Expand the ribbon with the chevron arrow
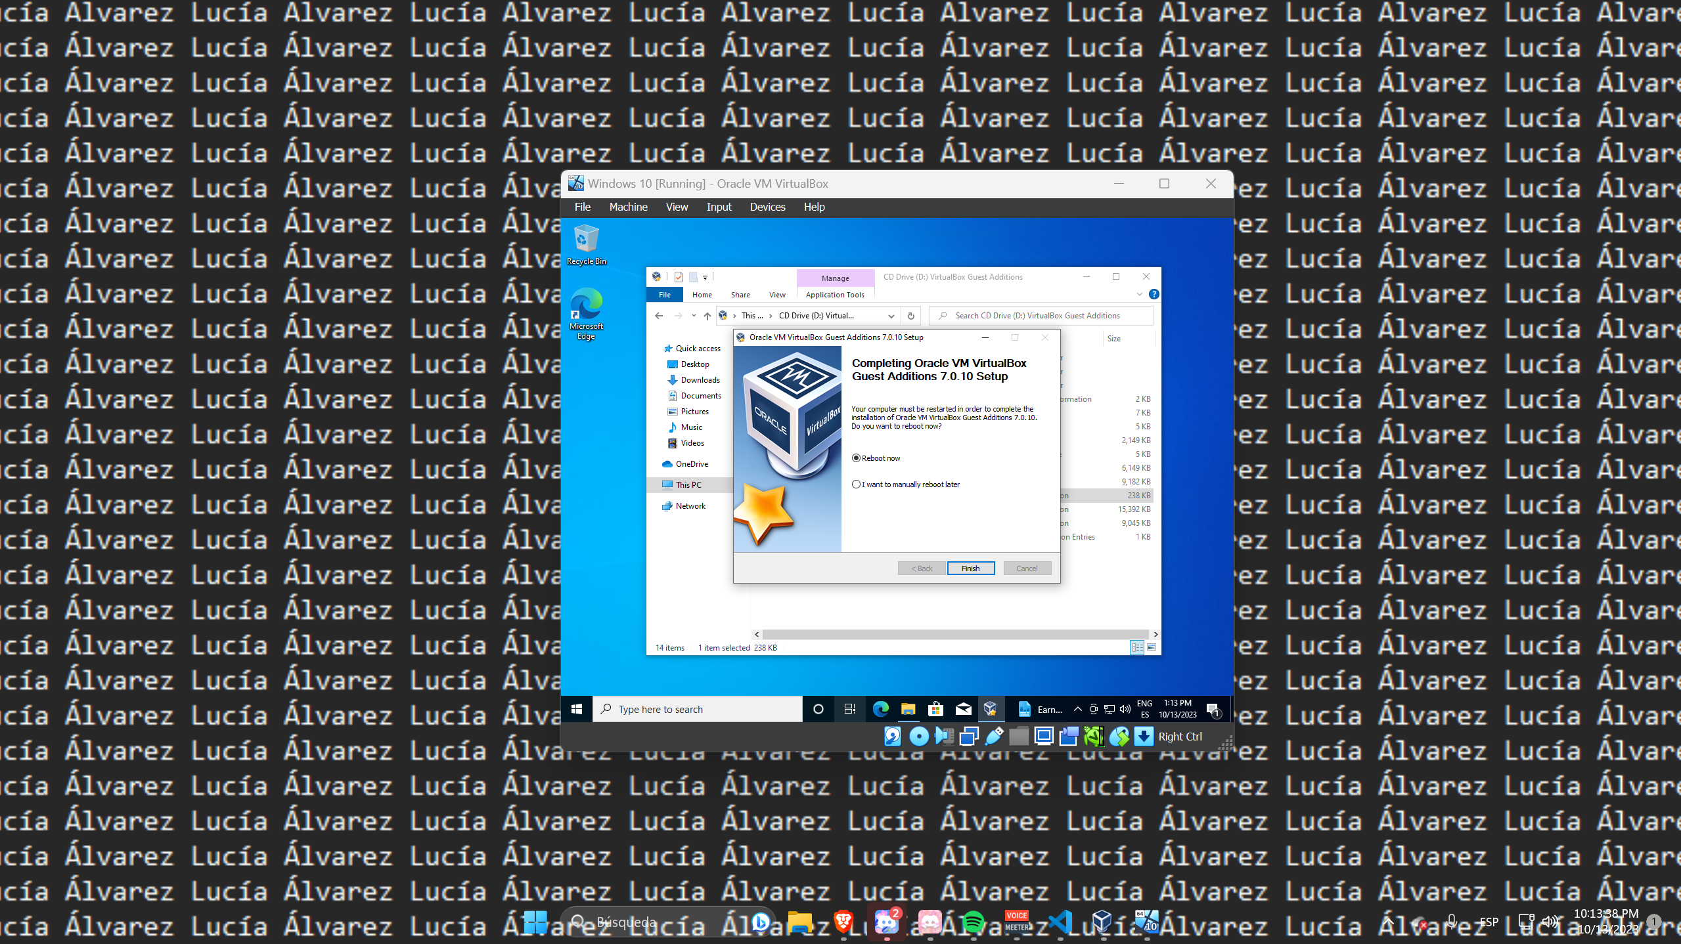This screenshot has width=1681, height=944. (x=1140, y=294)
